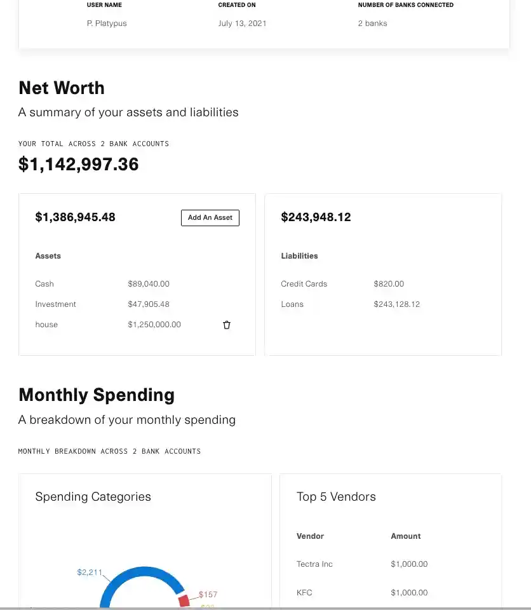The height and width of the screenshot is (610, 531).
Task: Click the total liabilities amount $243,948.12
Action: click(316, 217)
